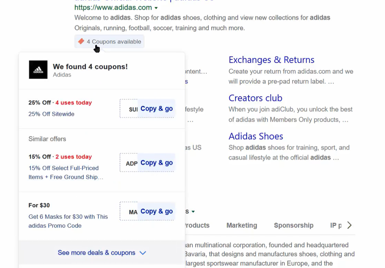
Task: Click the SUI coupon code box
Action: [129, 108]
